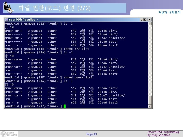Screen dimensions: 183x137
Task: Click the prompt line numbered {232}
Action: (39, 24)
